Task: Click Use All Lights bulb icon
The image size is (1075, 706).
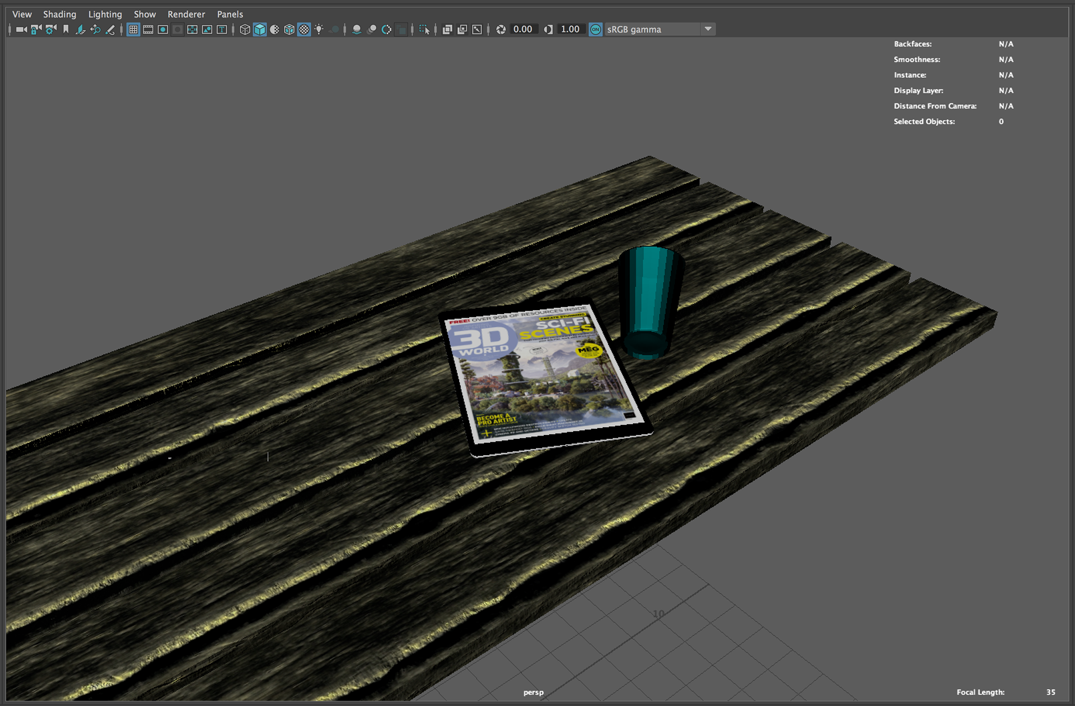Action: click(319, 30)
